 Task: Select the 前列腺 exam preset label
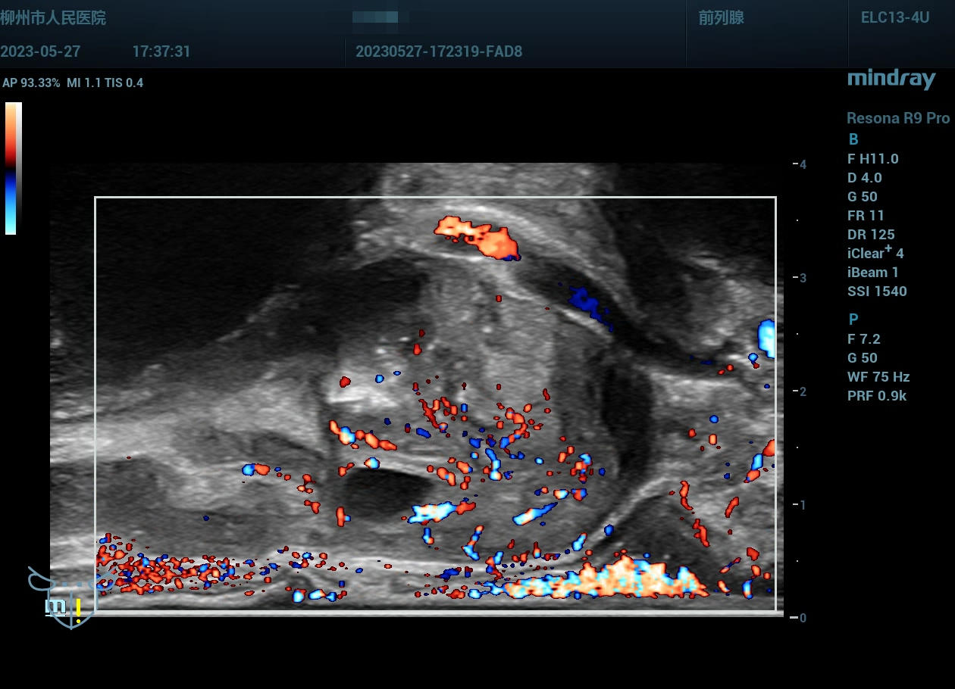tap(721, 18)
